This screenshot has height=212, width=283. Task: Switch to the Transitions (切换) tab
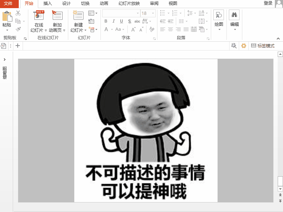coord(85,4)
